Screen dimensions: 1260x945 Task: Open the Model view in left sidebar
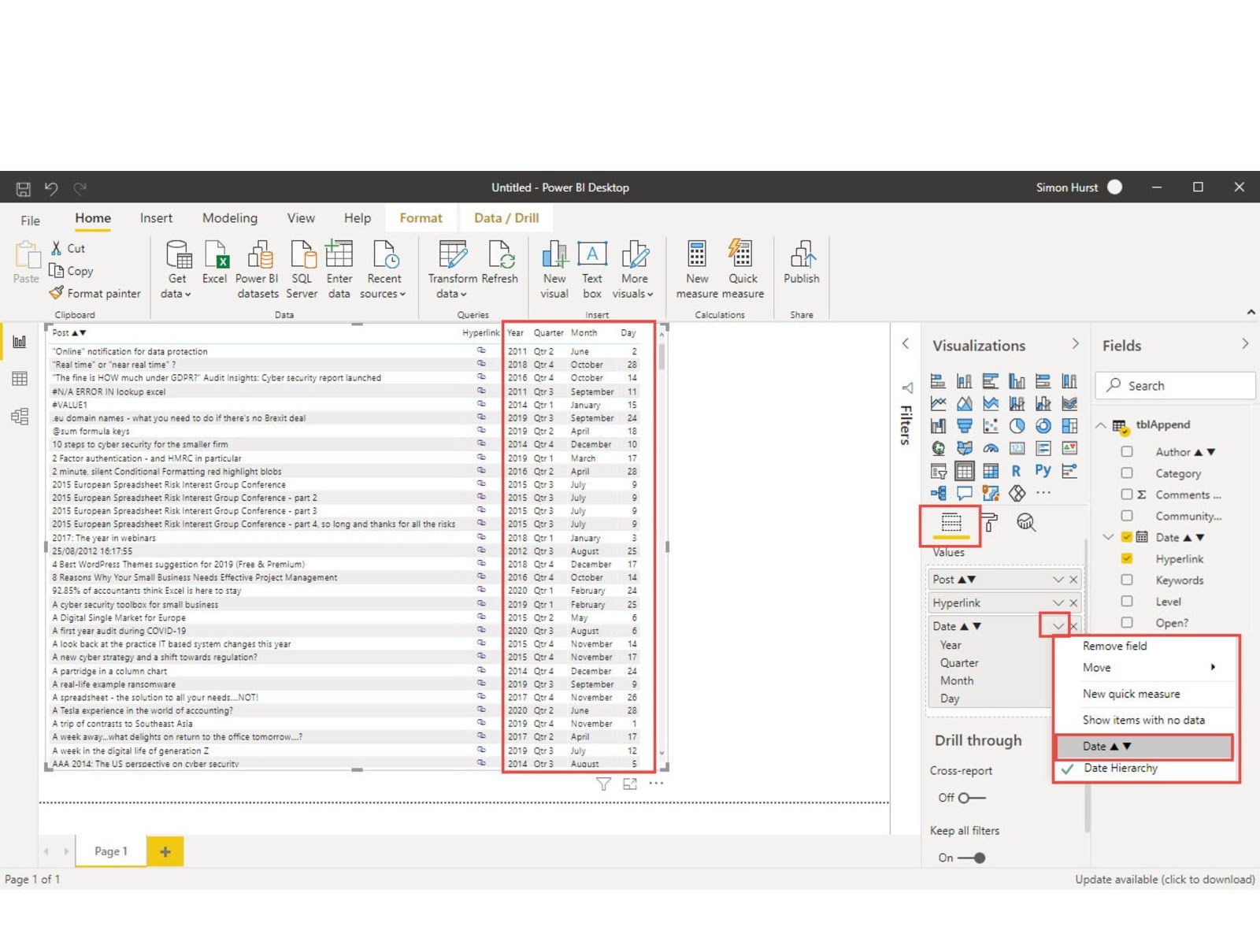(x=20, y=416)
